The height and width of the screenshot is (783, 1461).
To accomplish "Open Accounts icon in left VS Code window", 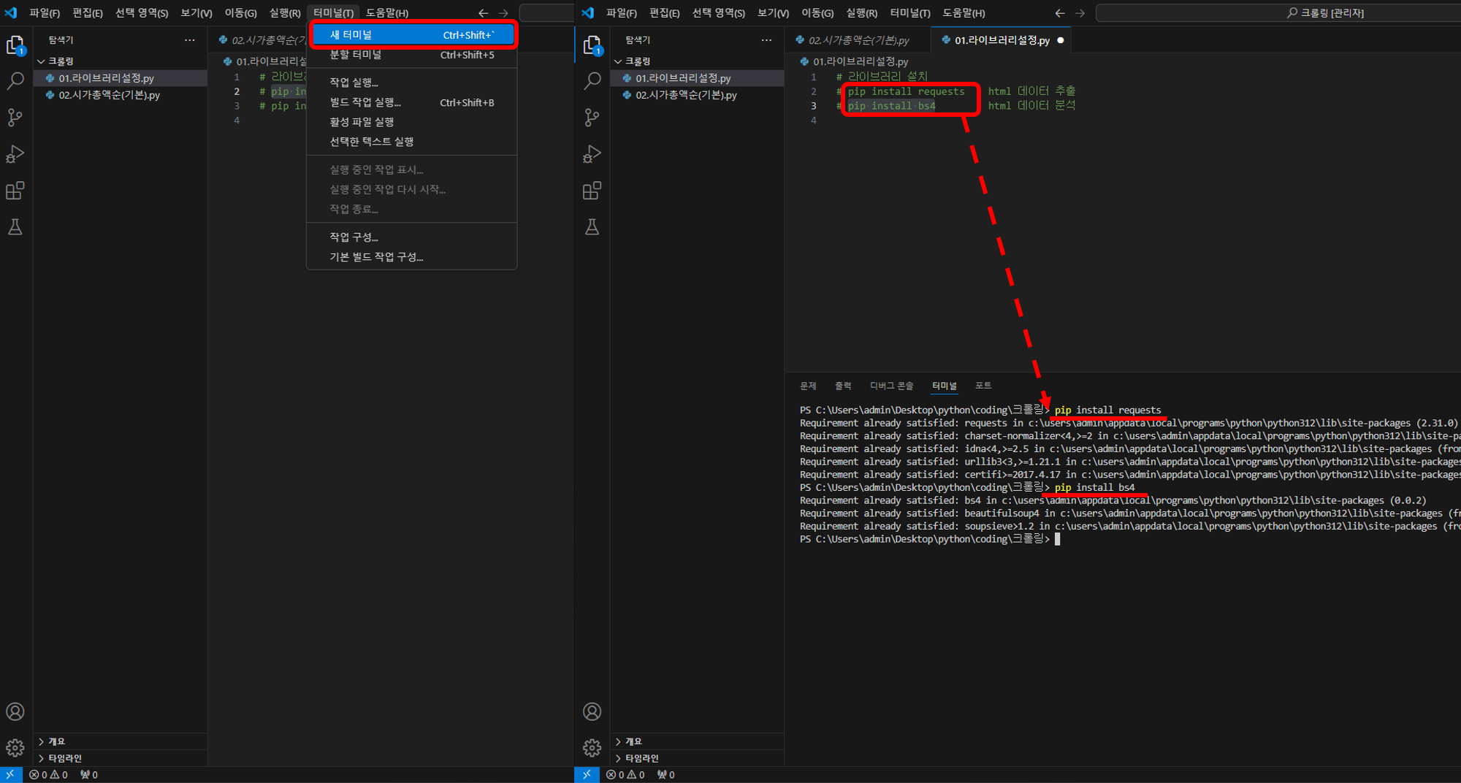I will 15,711.
